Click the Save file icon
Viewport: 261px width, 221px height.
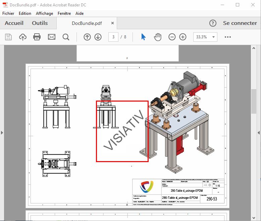tap(8, 37)
